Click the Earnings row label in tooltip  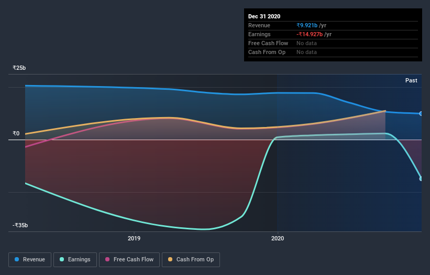259,34
